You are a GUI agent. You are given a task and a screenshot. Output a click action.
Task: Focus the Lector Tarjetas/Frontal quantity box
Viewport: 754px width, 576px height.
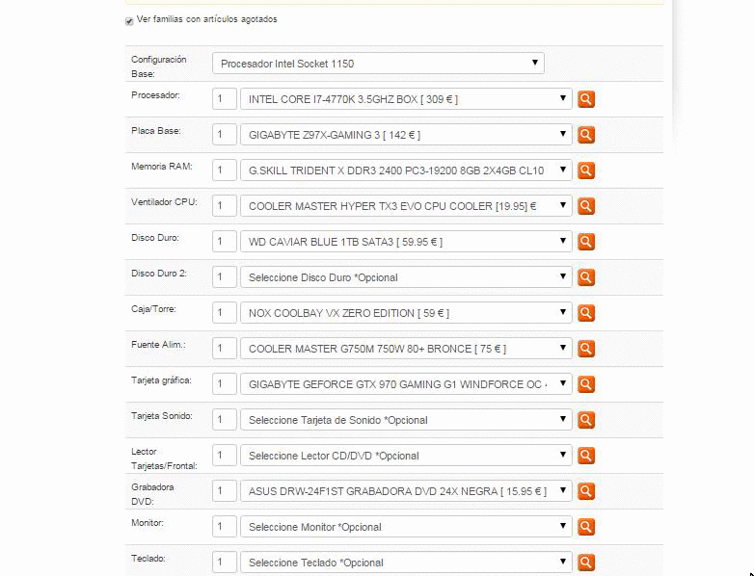pos(225,455)
